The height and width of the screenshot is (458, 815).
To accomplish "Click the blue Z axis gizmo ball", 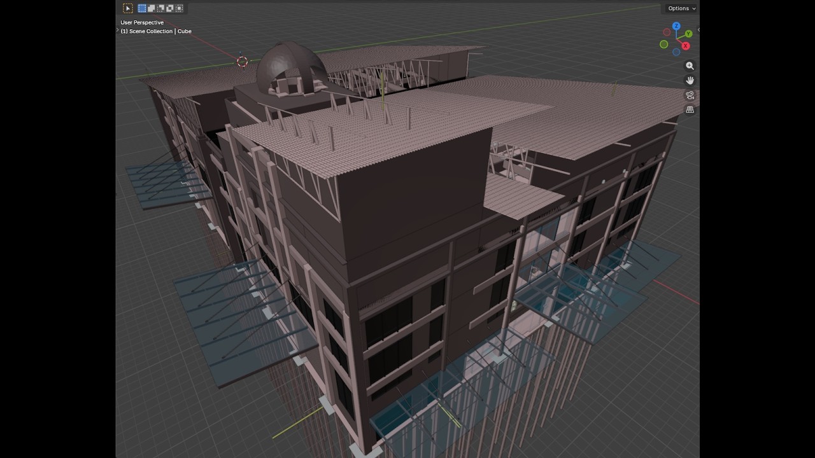I will [676, 27].
